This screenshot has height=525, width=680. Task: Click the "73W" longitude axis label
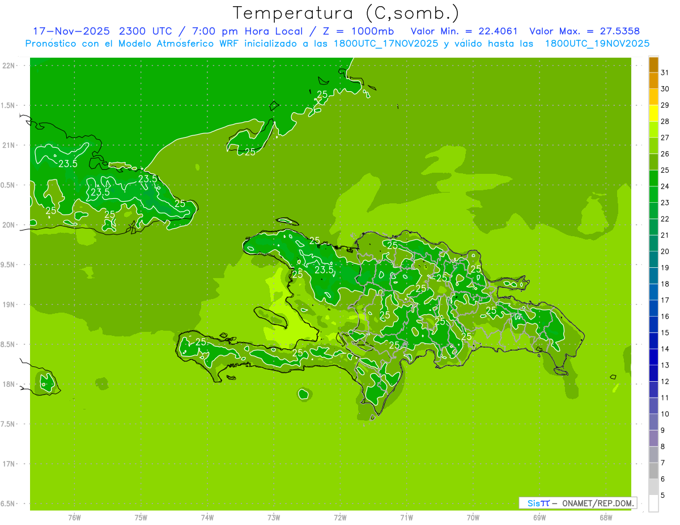point(274,517)
